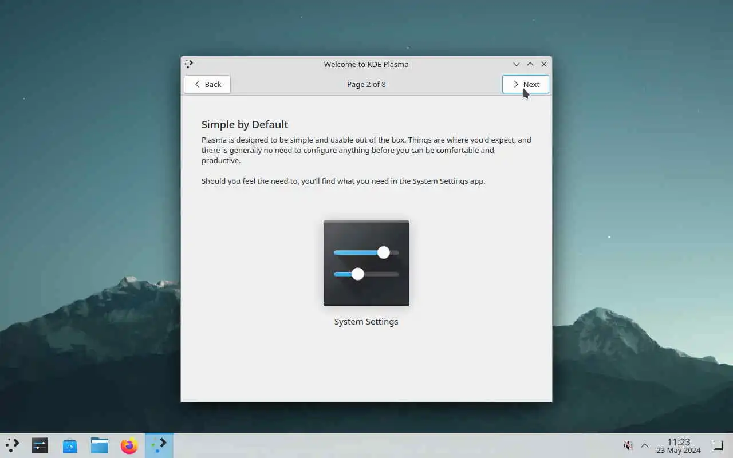Click the Simple by Default heading
The image size is (733, 458).
[x=245, y=124]
